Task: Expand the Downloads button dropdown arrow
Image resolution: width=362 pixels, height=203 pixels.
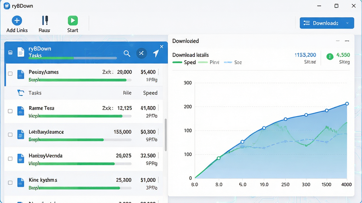Action: point(347,23)
